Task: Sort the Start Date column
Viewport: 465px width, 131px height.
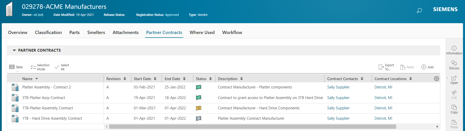Action: [x=155, y=79]
